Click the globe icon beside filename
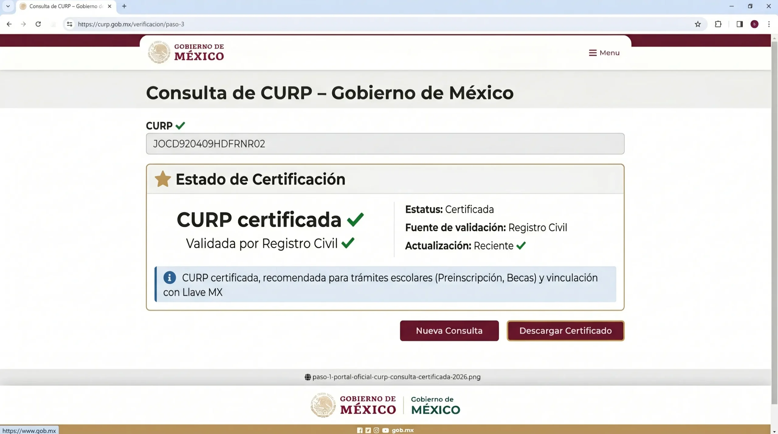The height and width of the screenshot is (434, 778). click(x=308, y=377)
